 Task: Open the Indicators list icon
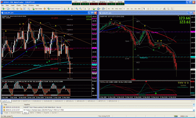(x=93, y=9)
